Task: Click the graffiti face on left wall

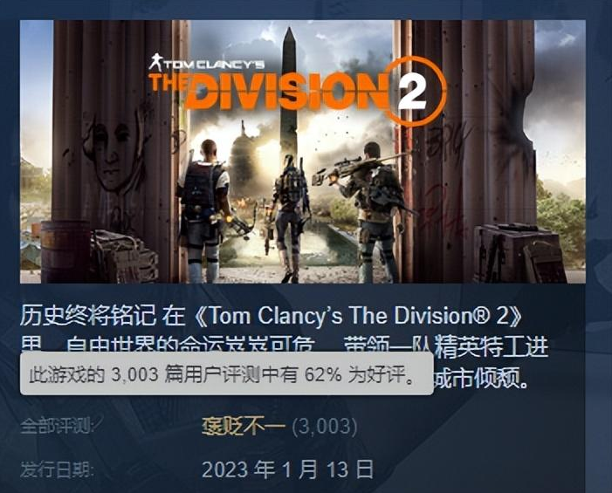Action: point(113,154)
